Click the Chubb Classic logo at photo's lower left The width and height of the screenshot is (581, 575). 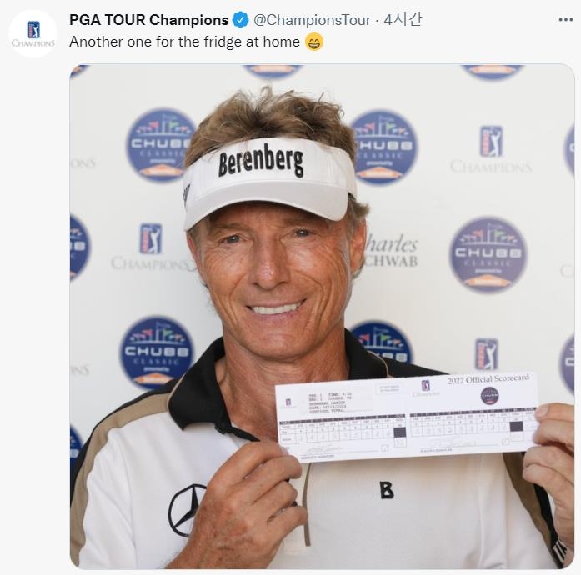click(x=157, y=352)
